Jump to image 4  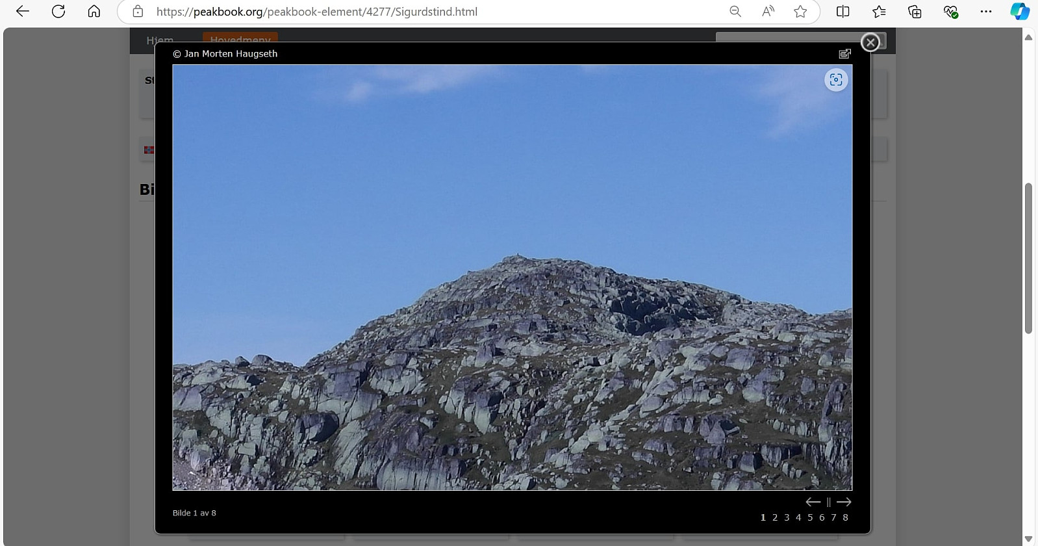[798, 517]
